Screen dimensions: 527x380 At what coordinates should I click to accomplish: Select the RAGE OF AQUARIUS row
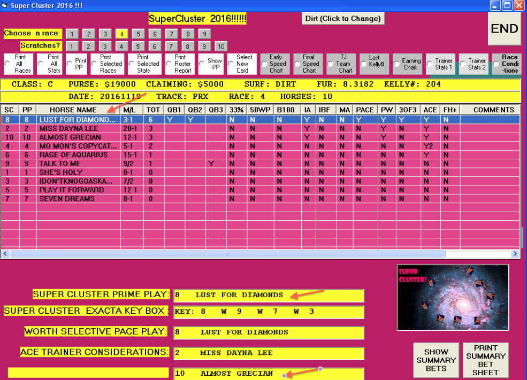click(261, 155)
